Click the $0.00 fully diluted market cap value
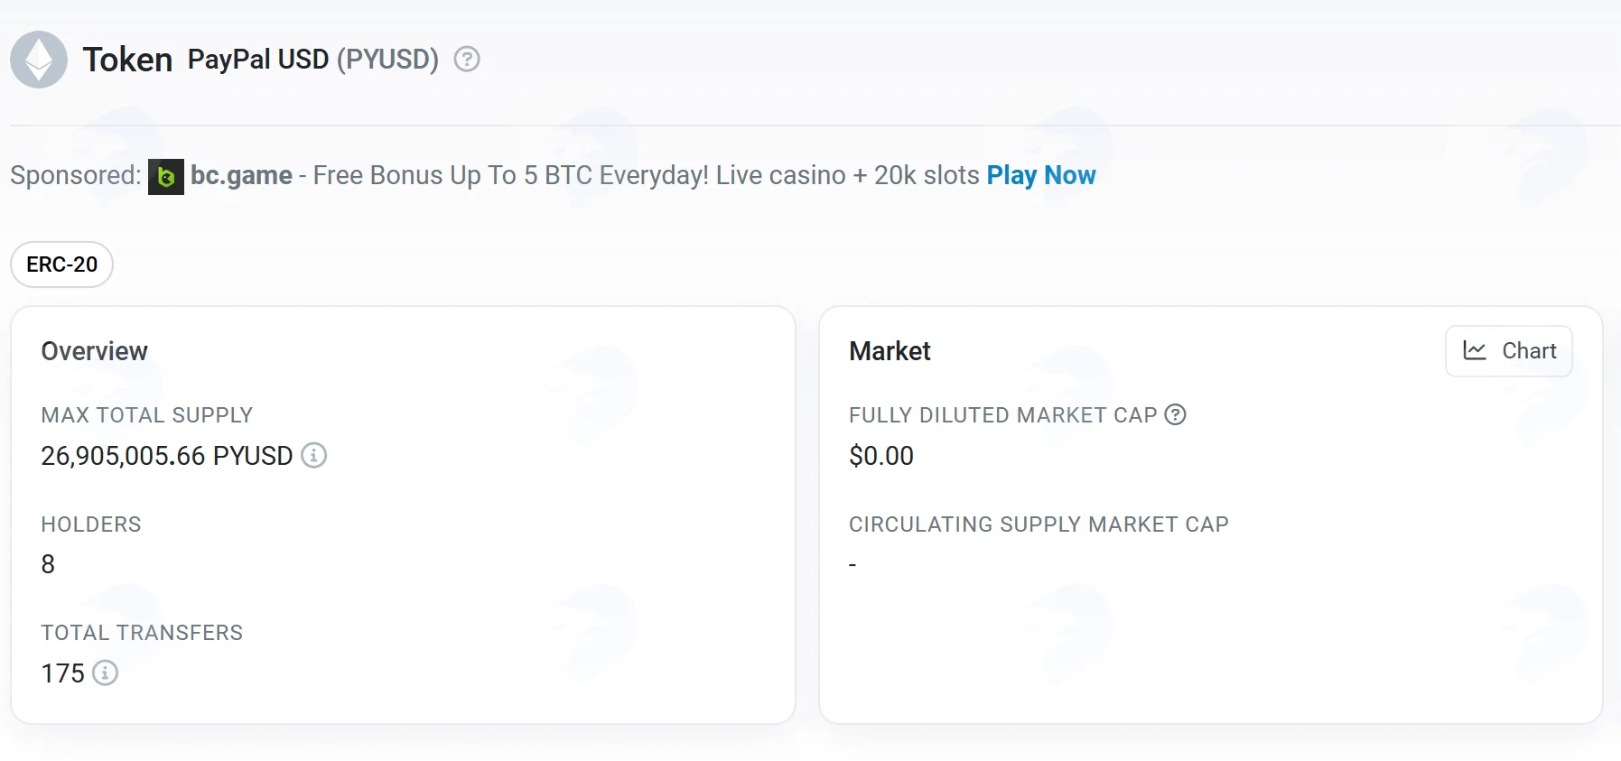 click(881, 456)
